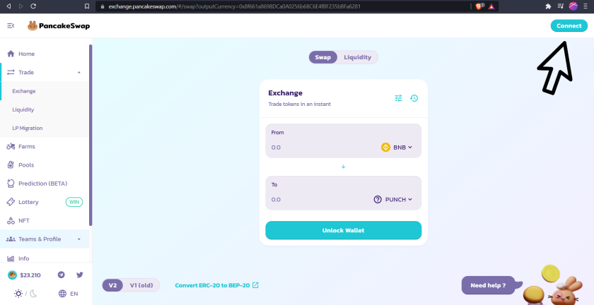
Task: Click the sidebar vertical scrollbar
Action: [91, 136]
